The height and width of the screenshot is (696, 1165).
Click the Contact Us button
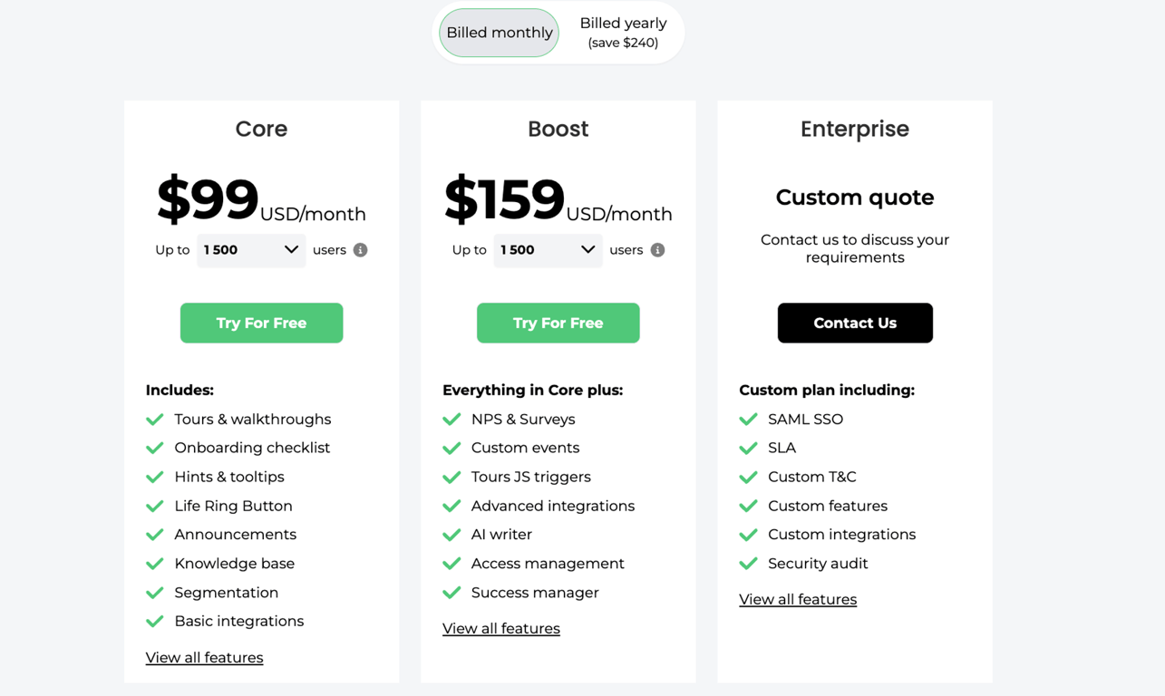coord(854,323)
